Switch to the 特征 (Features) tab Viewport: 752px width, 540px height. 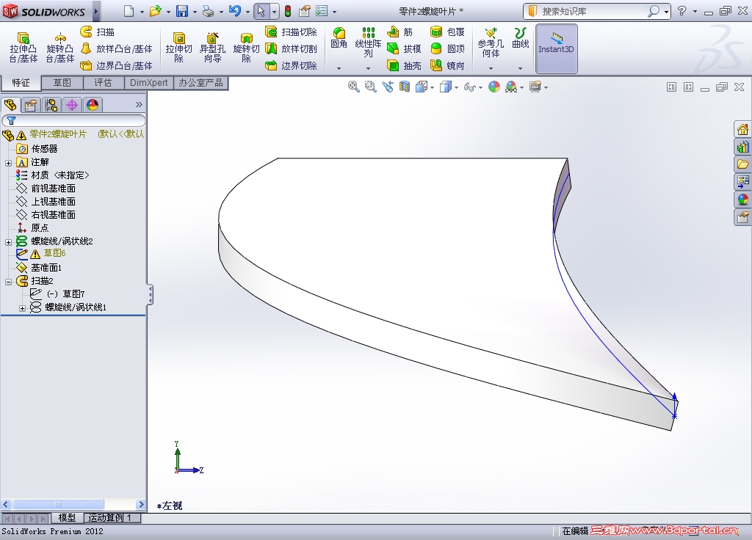tap(21, 82)
